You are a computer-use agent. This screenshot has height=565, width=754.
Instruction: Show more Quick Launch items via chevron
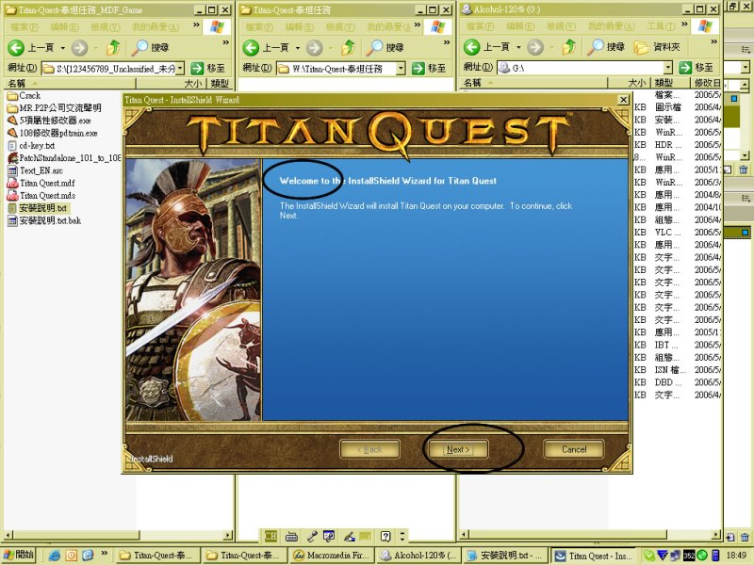tap(104, 554)
